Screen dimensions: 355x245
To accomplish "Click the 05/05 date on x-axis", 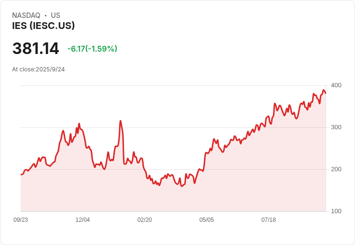I will (x=206, y=220).
